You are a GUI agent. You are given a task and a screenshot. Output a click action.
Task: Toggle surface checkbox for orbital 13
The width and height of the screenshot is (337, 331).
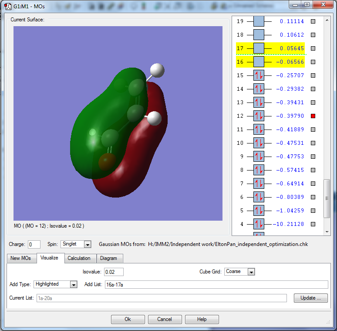coord(313,102)
